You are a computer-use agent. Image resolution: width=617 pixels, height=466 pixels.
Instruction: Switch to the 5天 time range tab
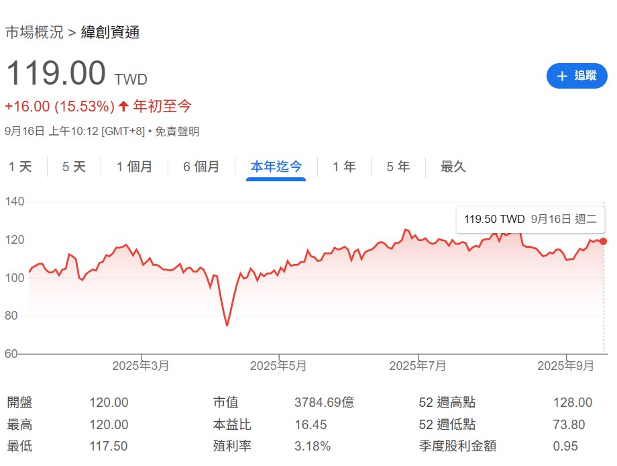click(x=73, y=167)
